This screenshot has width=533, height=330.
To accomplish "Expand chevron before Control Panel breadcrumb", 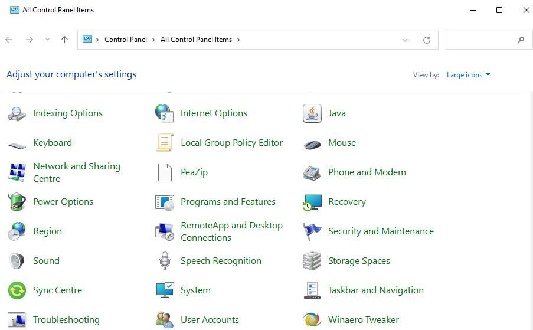I will 97,40.
